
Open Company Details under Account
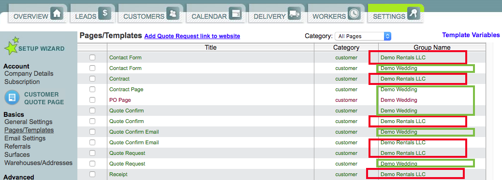(x=29, y=73)
